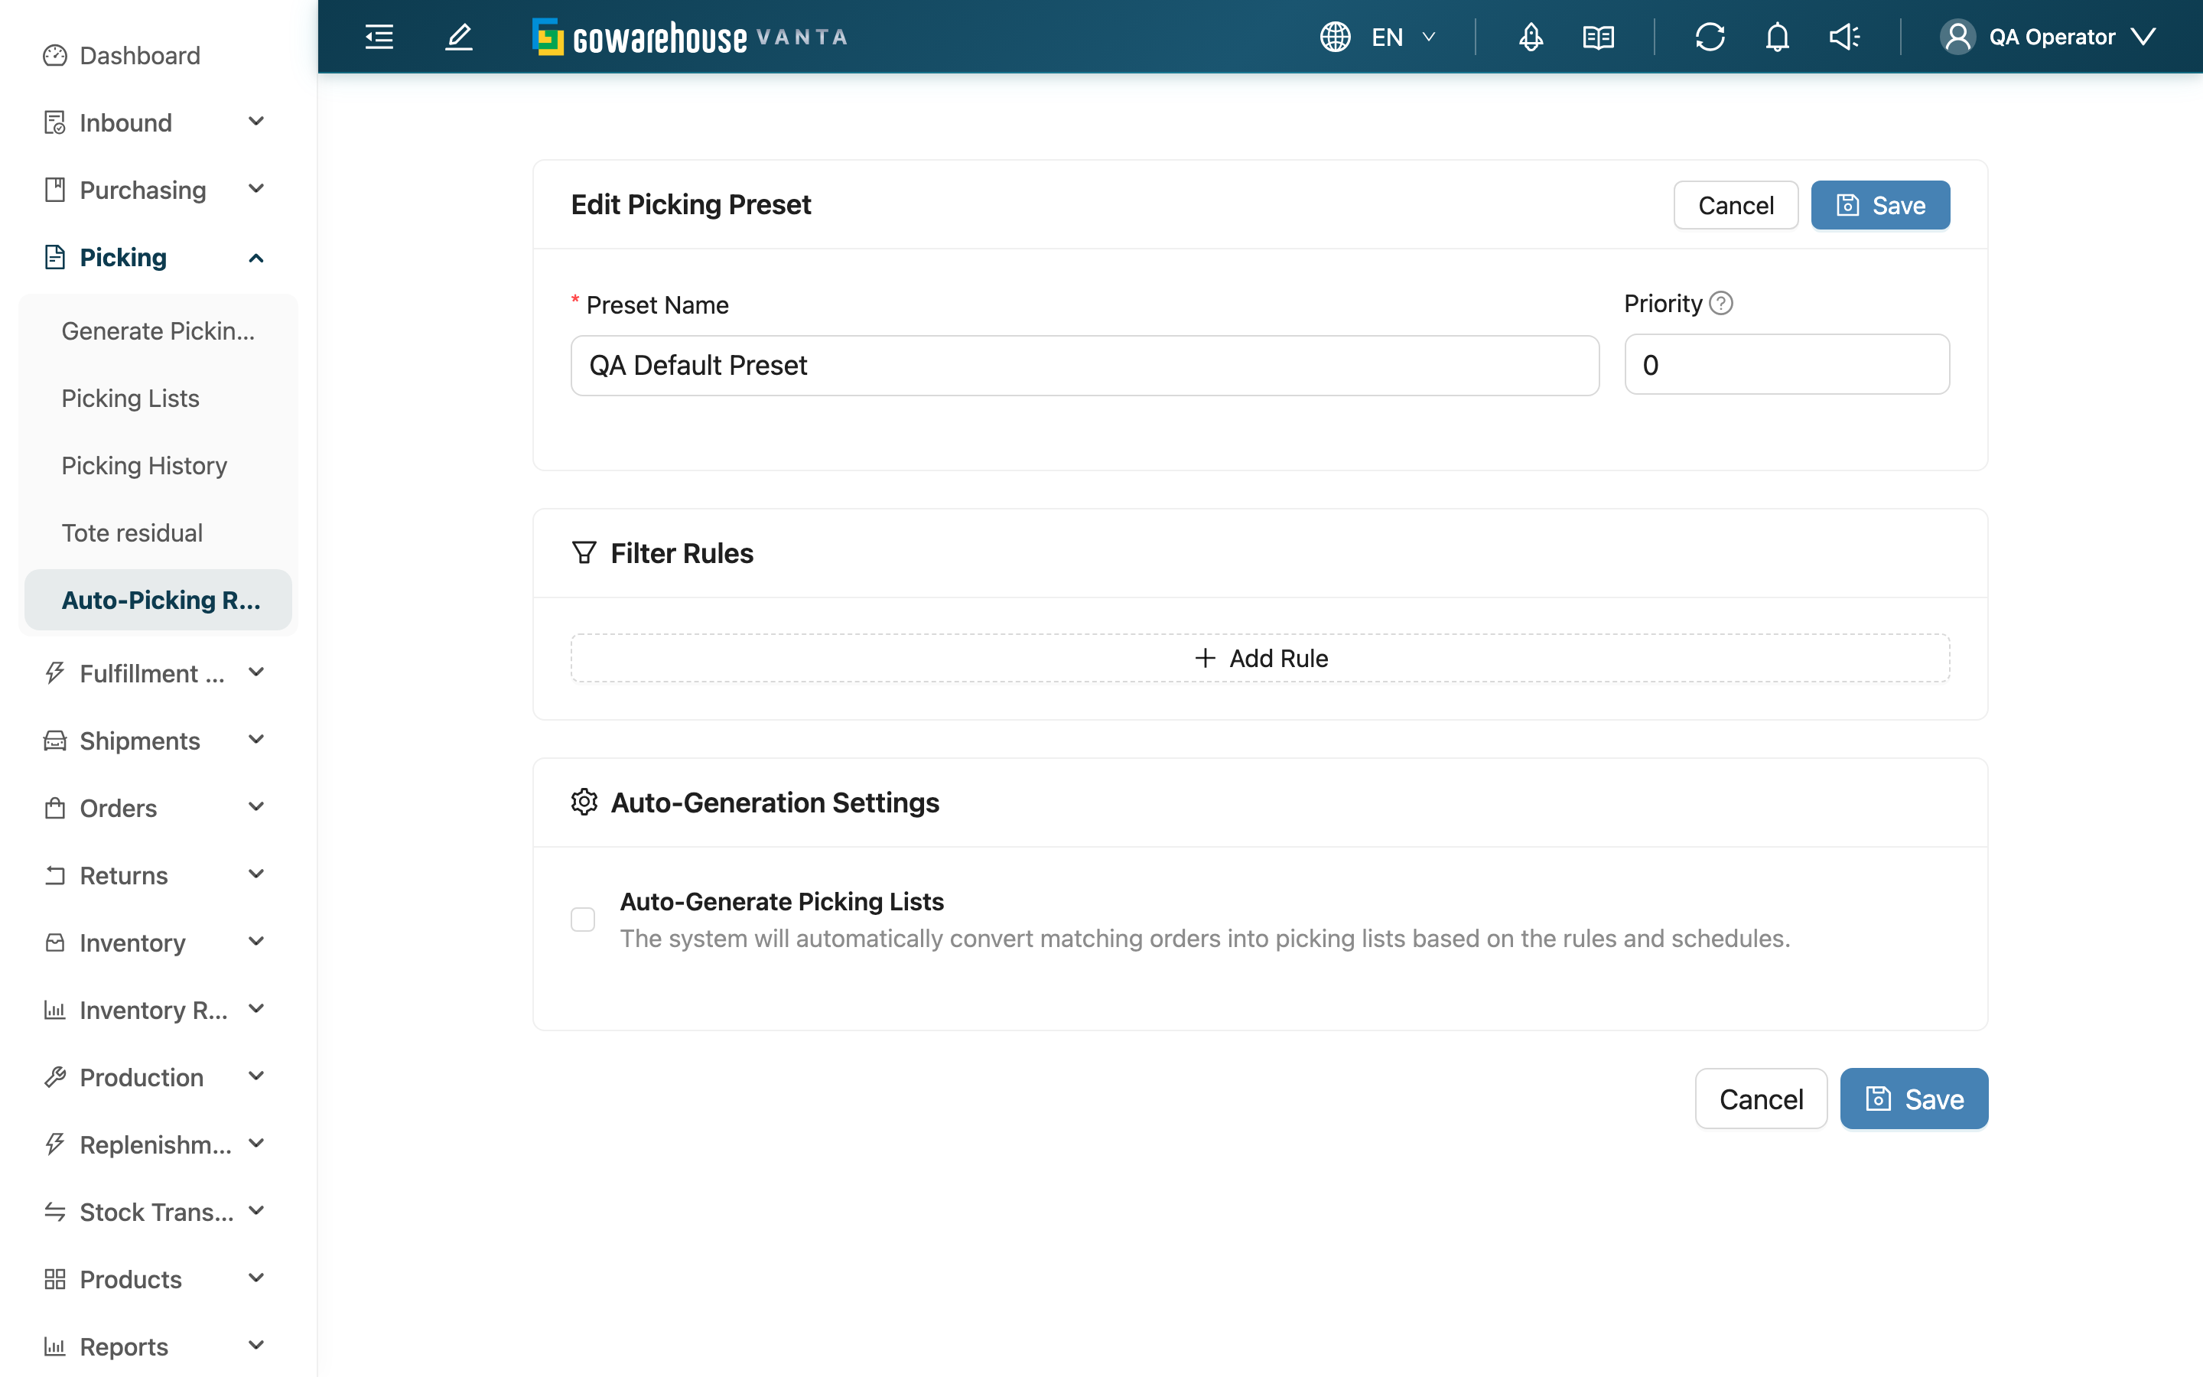Focus the Priority number field
Image resolution: width=2203 pixels, height=1377 pixels.
pos(1786,364)
